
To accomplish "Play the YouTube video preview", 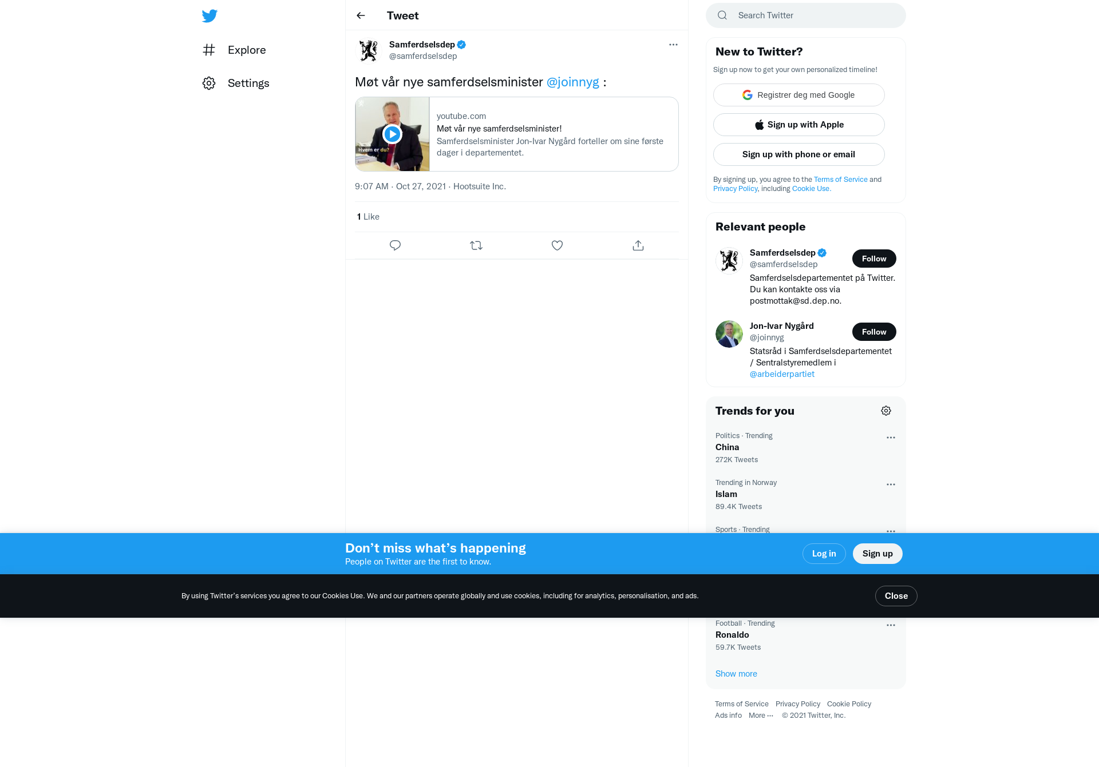I will (392, 134).
